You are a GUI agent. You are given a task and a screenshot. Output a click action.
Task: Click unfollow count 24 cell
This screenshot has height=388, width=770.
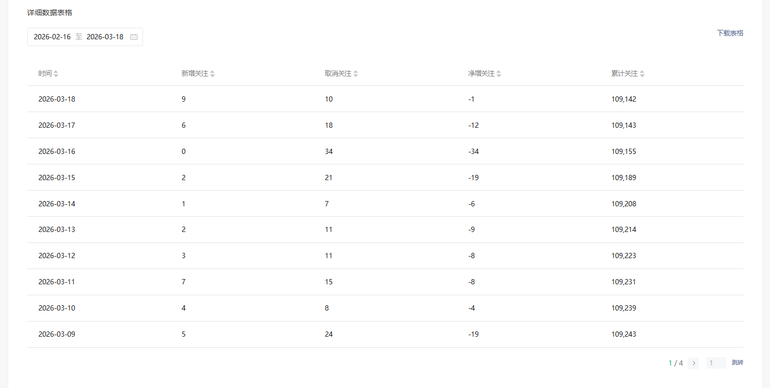click(329, 334)
